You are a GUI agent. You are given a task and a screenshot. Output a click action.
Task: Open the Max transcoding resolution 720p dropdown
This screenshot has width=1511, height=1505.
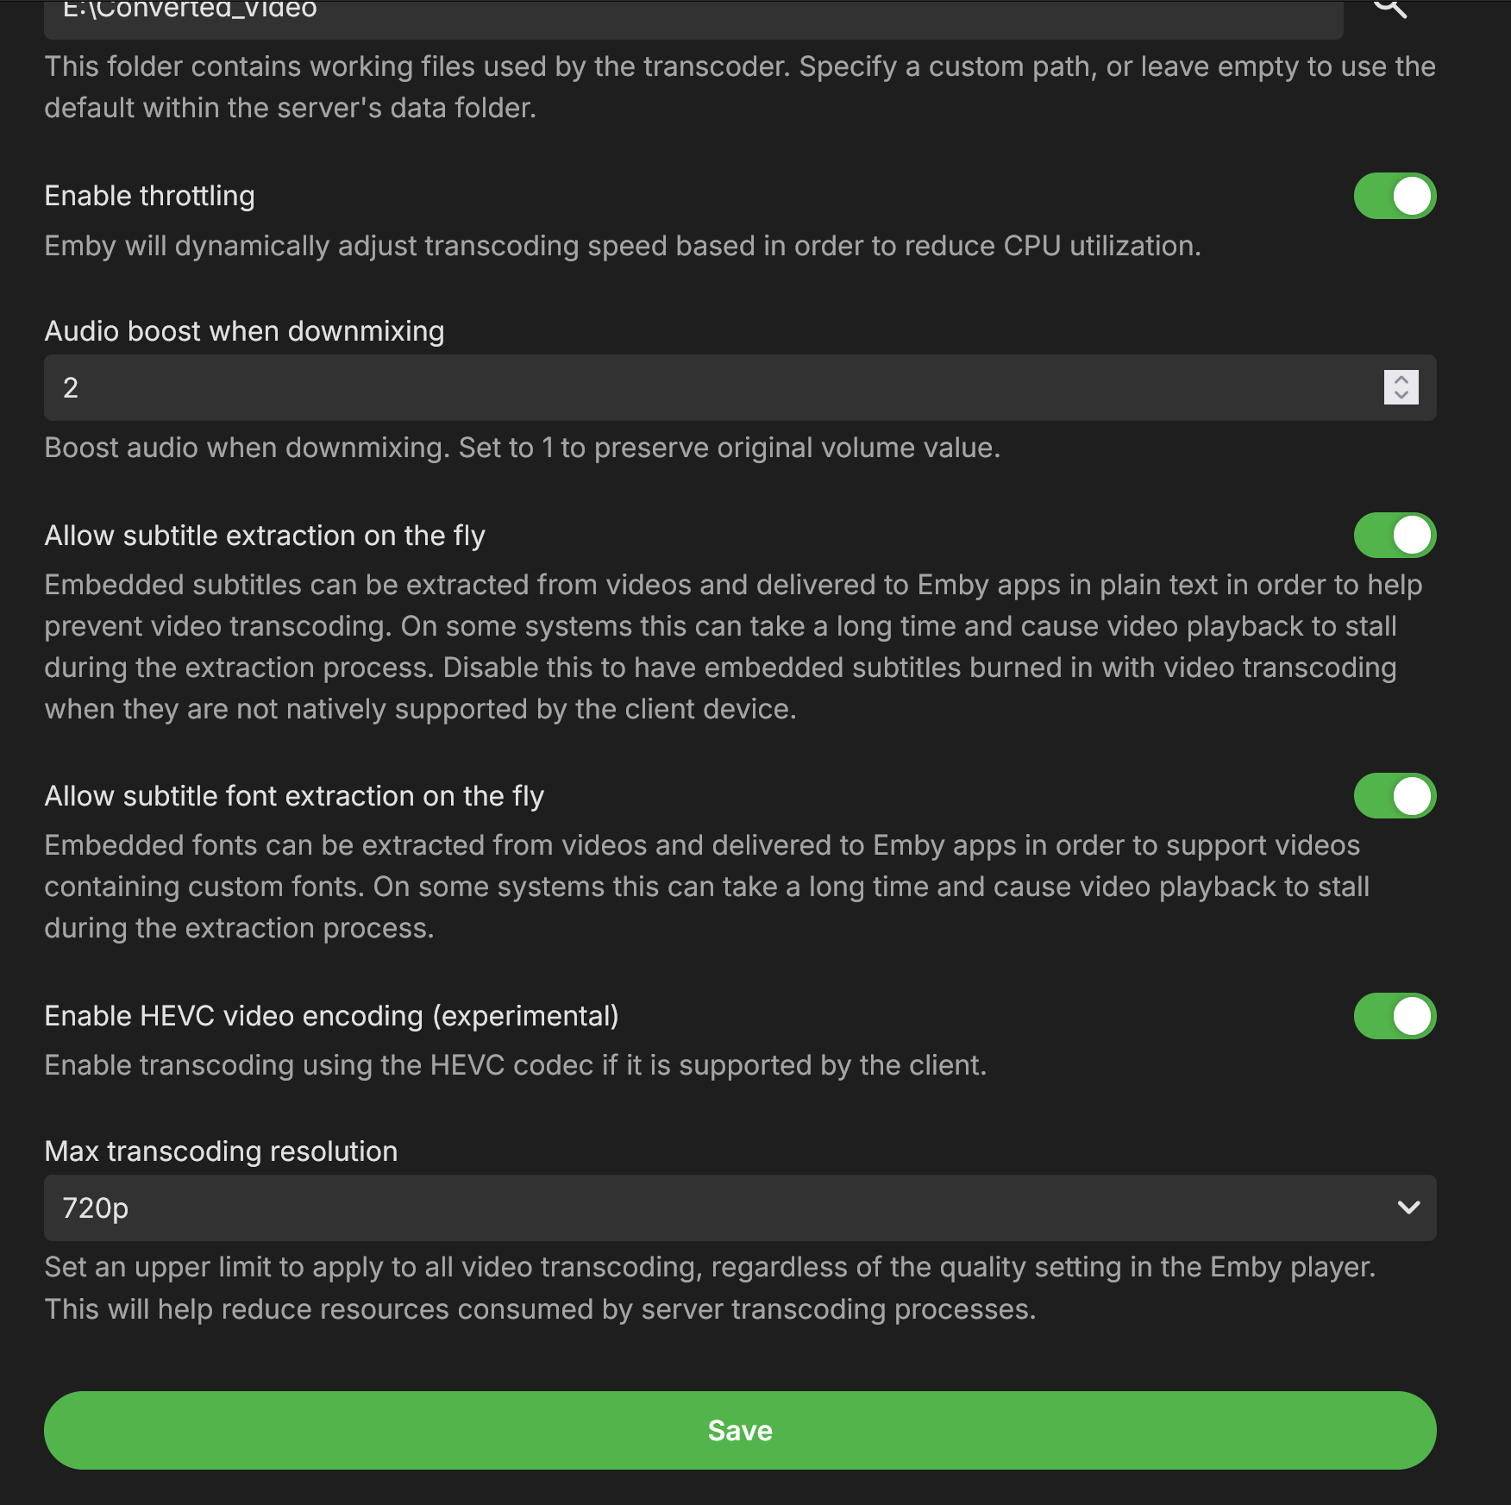click(x=740, y=1208)
